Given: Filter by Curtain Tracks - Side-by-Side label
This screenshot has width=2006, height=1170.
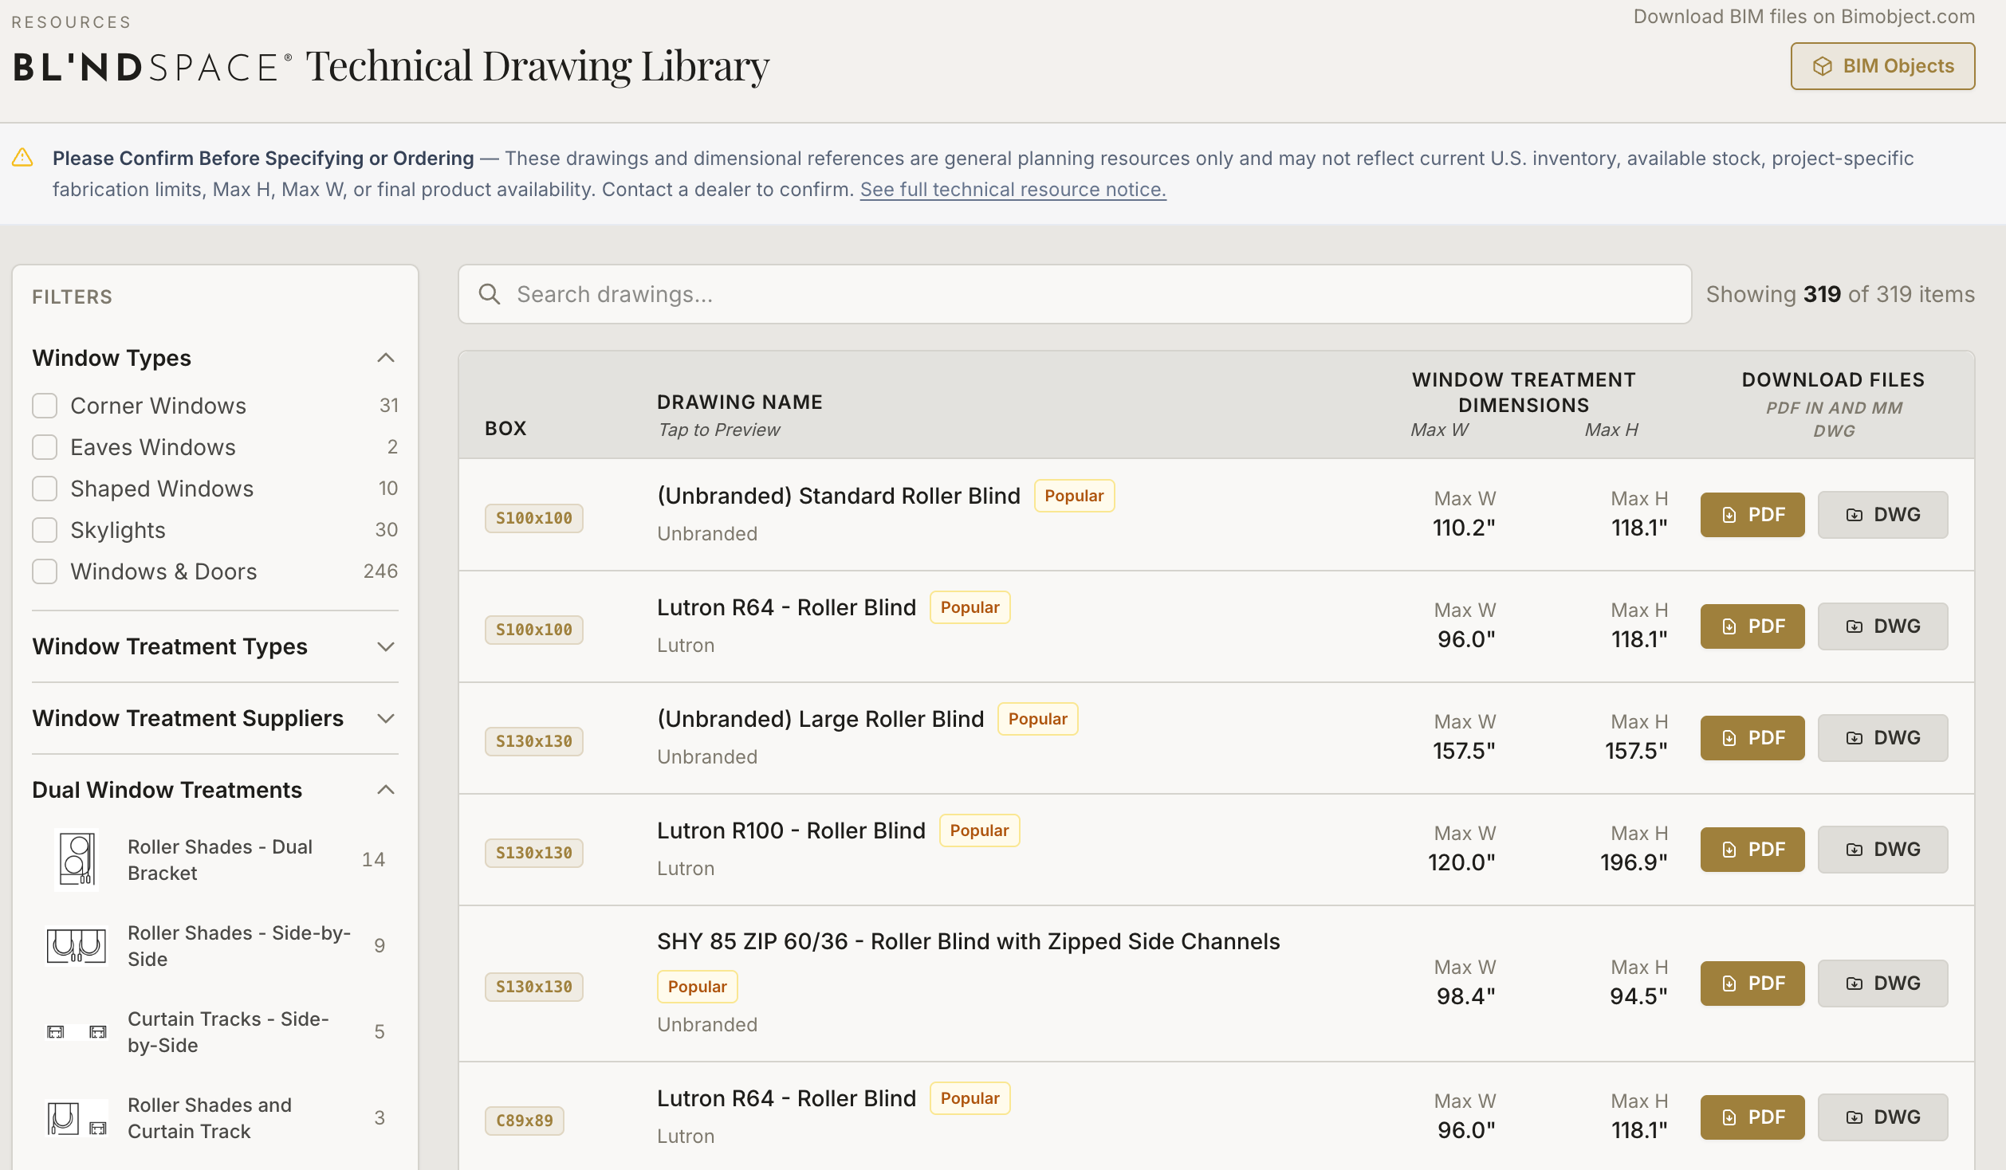Looking at the screenshot, I should [228, 1031].
